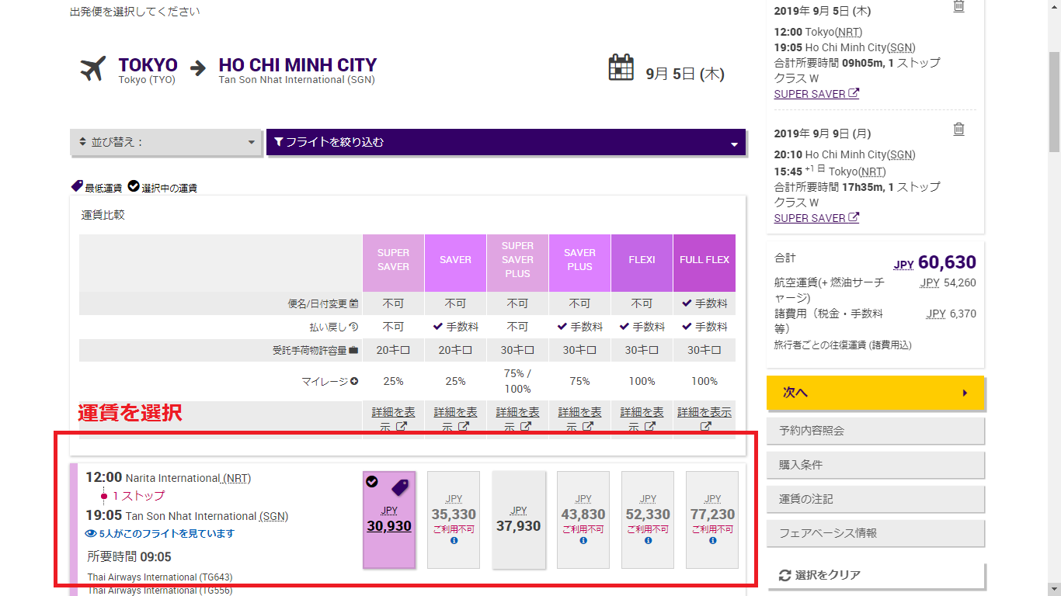1061x596 pixels.
Task: Click the yellow 次へ button
Action: pos(875,393)
